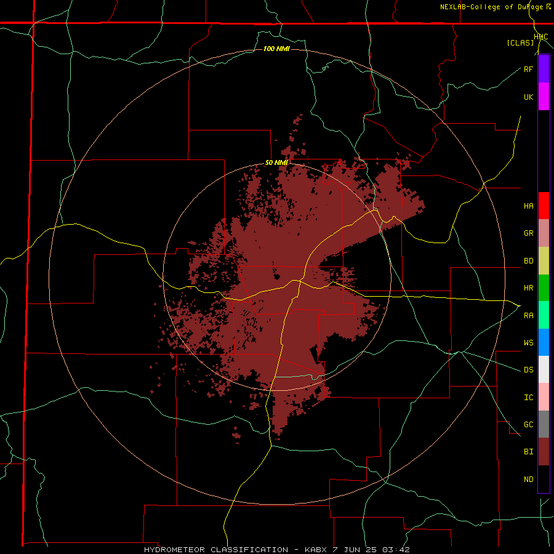Select the BD yellow legend swatch
This screenshot has height=554, width=554.
coord(544,261)
